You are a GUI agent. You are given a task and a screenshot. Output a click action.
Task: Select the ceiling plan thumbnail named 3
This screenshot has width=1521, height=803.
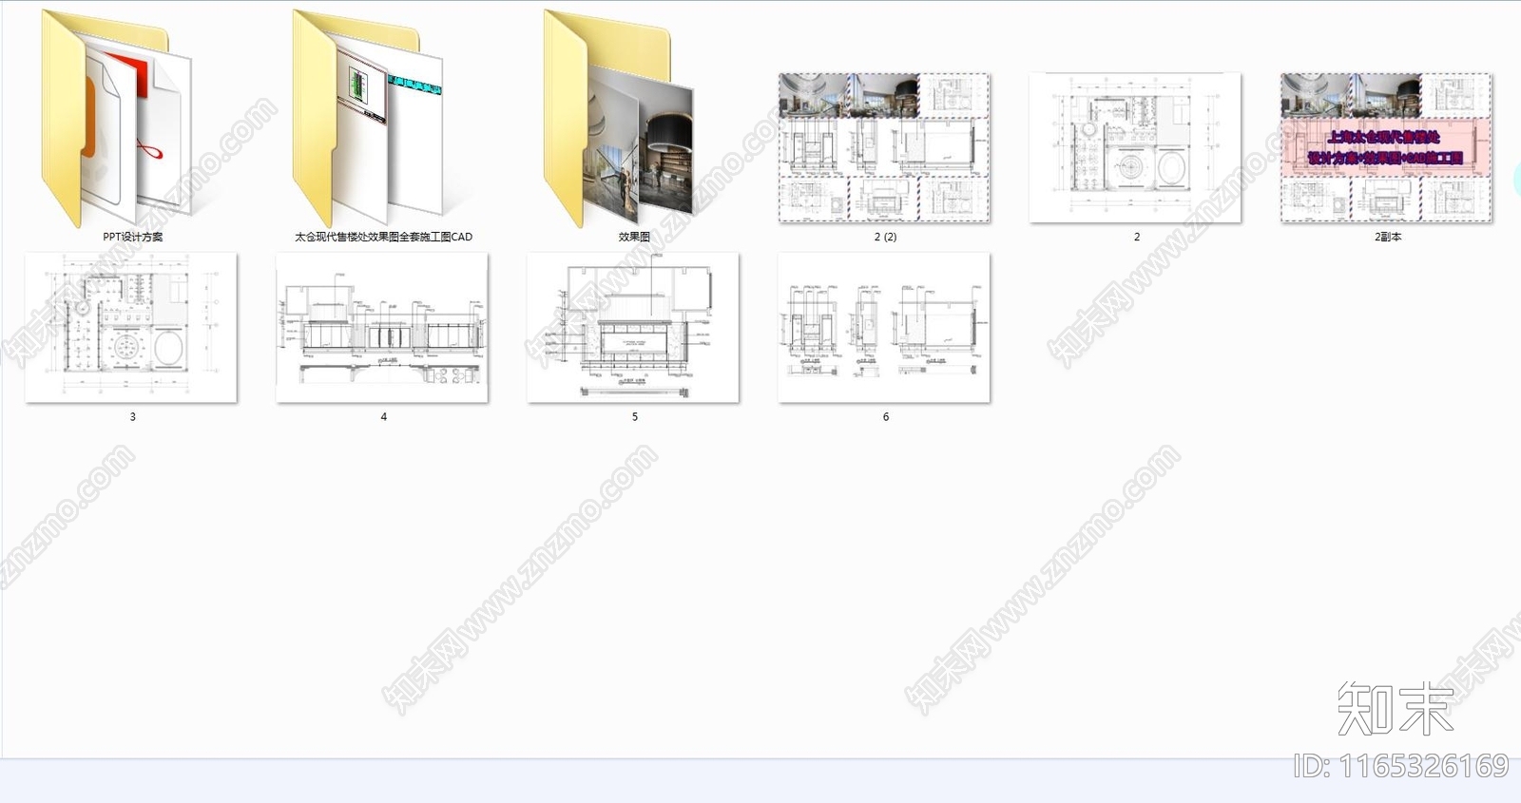point(132,327)
